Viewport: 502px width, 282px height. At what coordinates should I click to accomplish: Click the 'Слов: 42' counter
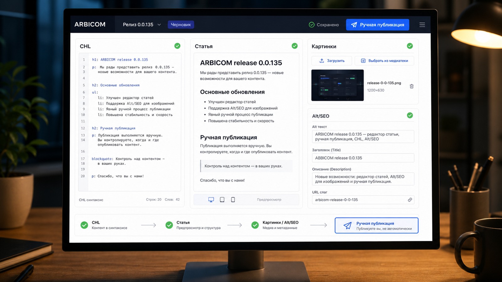pyautogui.click(x=172, y=200)
